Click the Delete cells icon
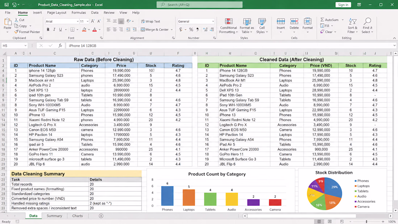Viewport: 398px width, 224px height. [x=294, y=21]
